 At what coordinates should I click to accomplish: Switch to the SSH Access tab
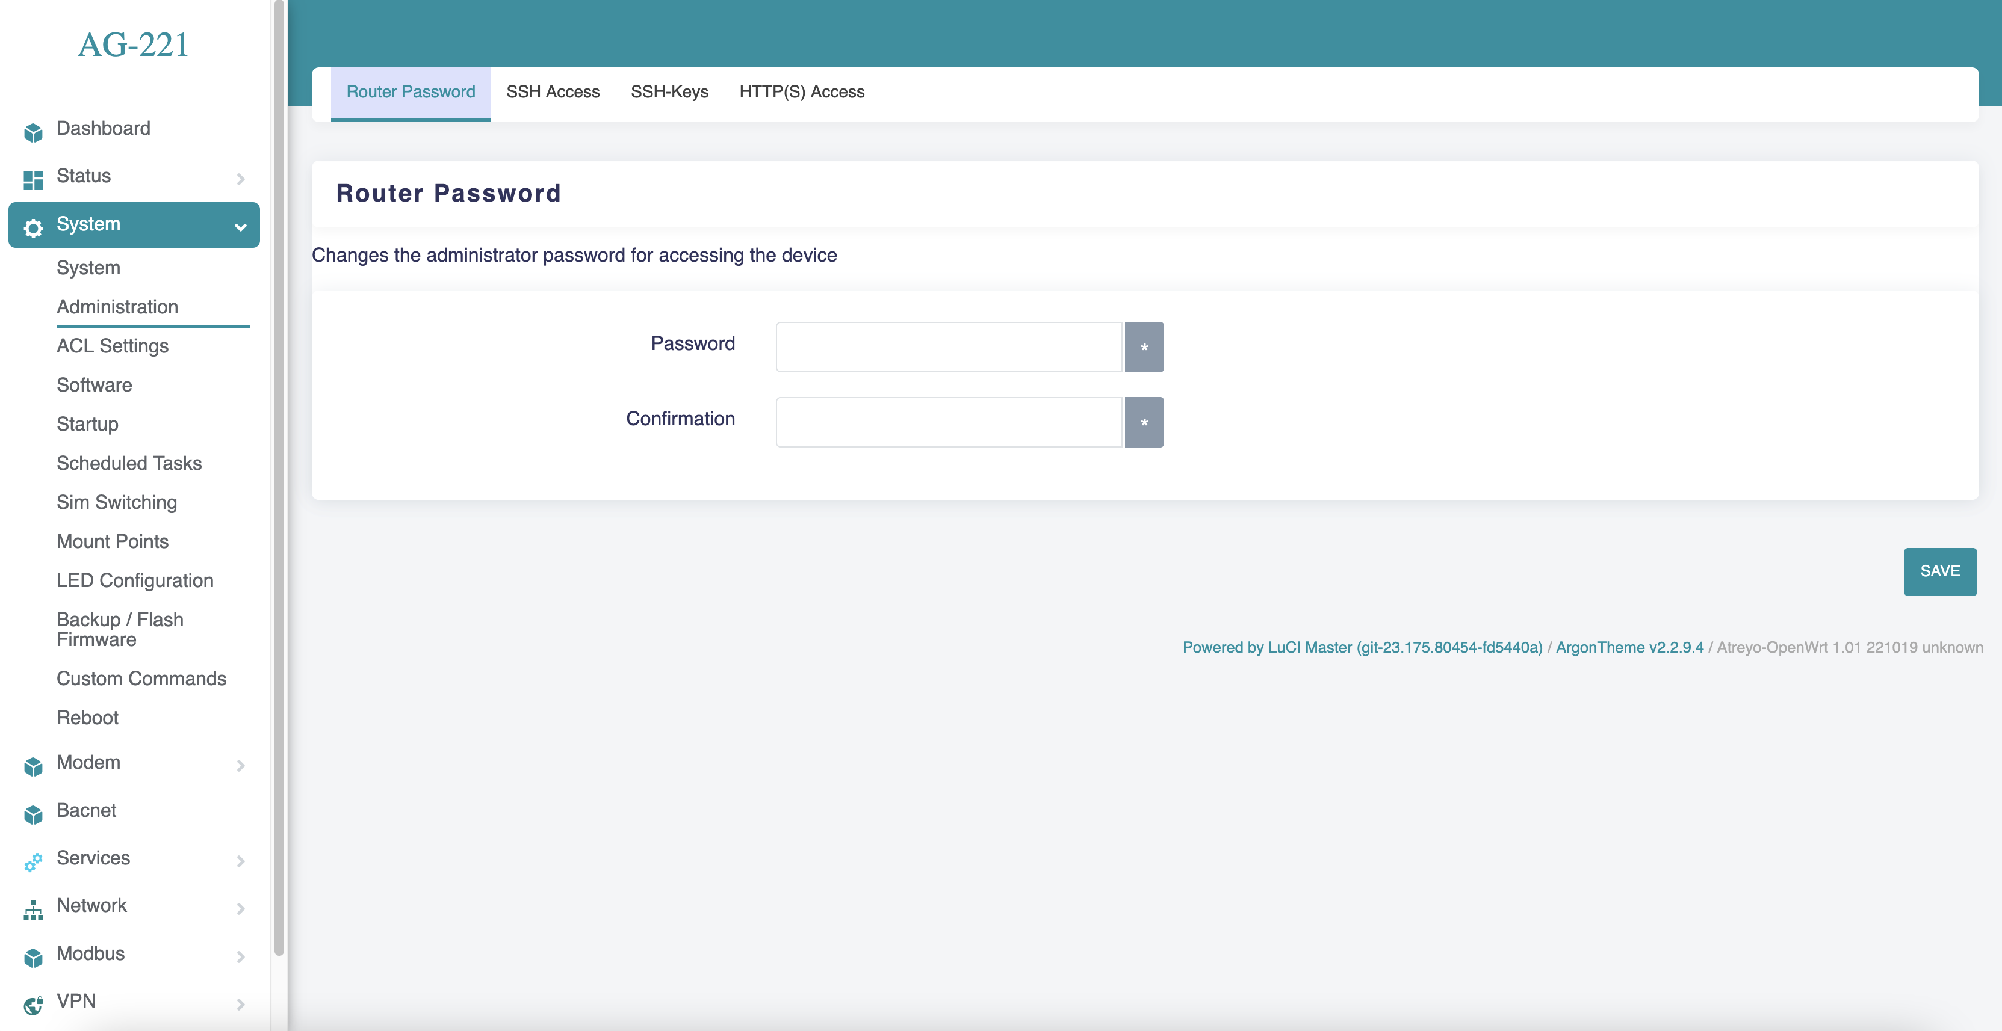(x=553, y=91)
